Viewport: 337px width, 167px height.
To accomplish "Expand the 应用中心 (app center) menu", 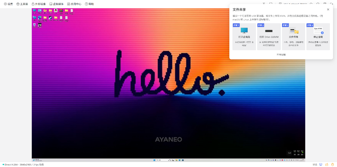I will [x=74, y=4].
